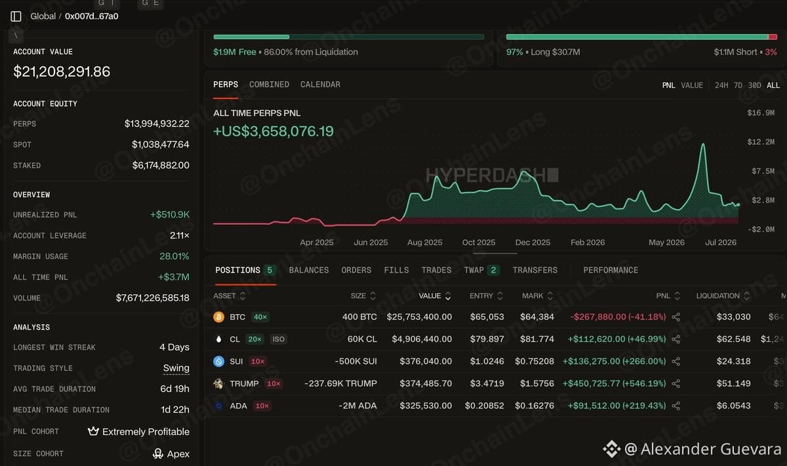This screenshot has width=787, height=466.
Task: Click the CL 20× leverage badge
Action: point(255,340)
